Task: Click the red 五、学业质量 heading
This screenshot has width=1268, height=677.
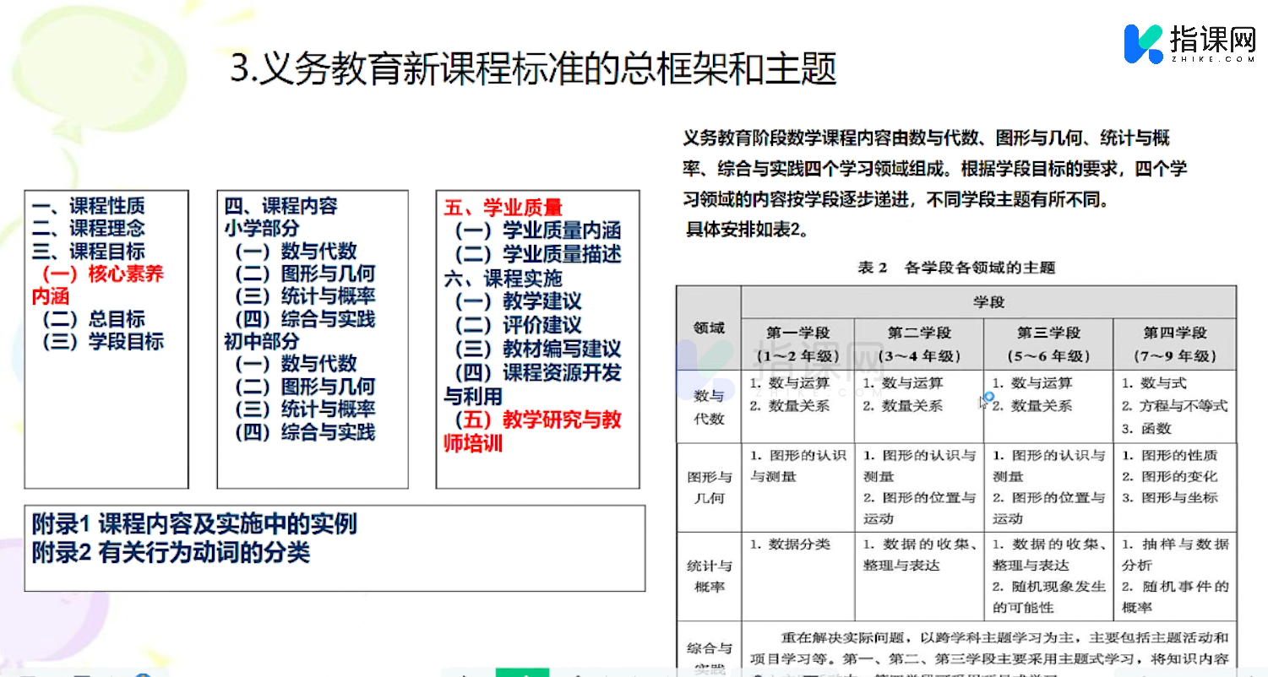Action: 503,208
